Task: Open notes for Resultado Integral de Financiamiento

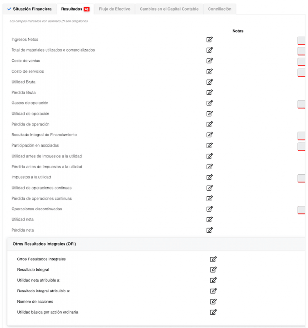Action: (x=210, y=135)
